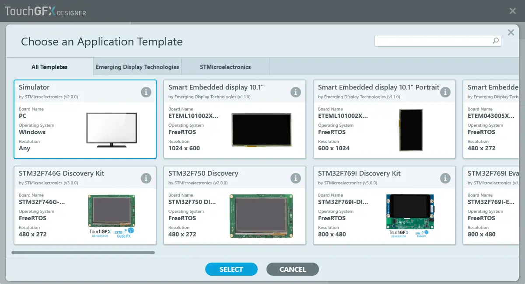The image size is (525, 284).
Task: Click the Choose an Application Template heading
Action: [102, 42]
